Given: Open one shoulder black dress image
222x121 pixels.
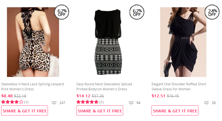Looking at the screenshot, I should pyautogui.click(x=183, y=42).
